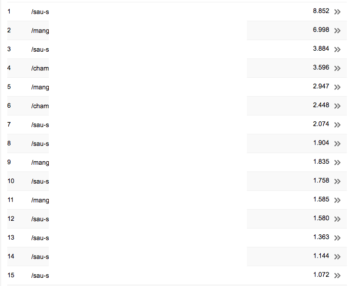Expand row 10 arrow beside 1.758
Screen dimensions: 358x286
click(337, 181)
